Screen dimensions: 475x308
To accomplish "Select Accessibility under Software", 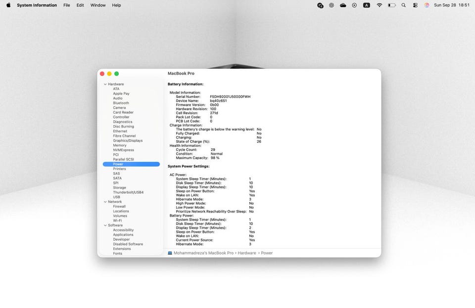I will 123,230.
